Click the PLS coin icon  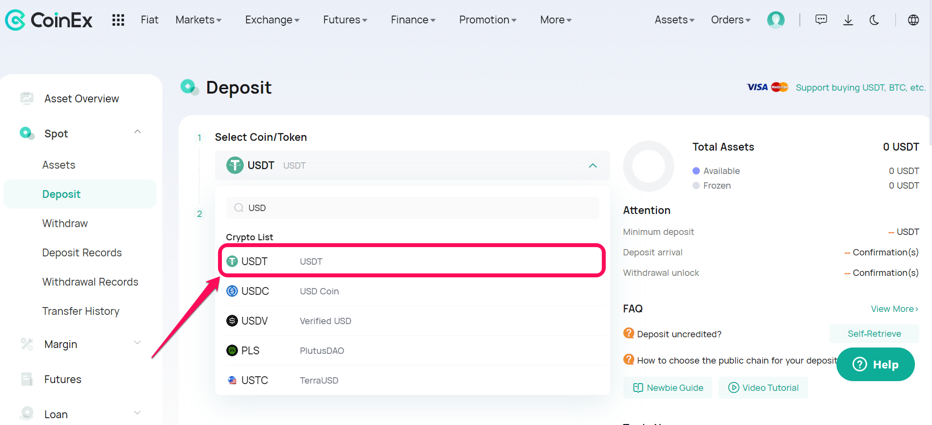point(232,350)
